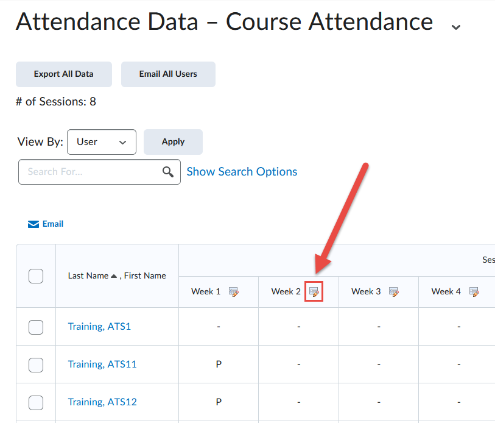
Task: Click the search magnifying glass icon
Action: point(169,172)
